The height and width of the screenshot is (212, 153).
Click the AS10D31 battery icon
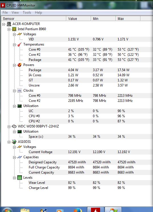click(x=14, y=142)
